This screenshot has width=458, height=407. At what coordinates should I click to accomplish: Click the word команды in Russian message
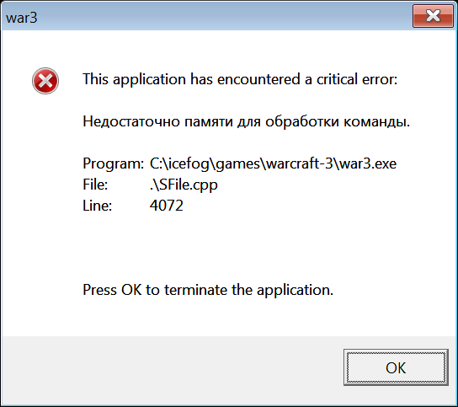(x=377, y=121)
